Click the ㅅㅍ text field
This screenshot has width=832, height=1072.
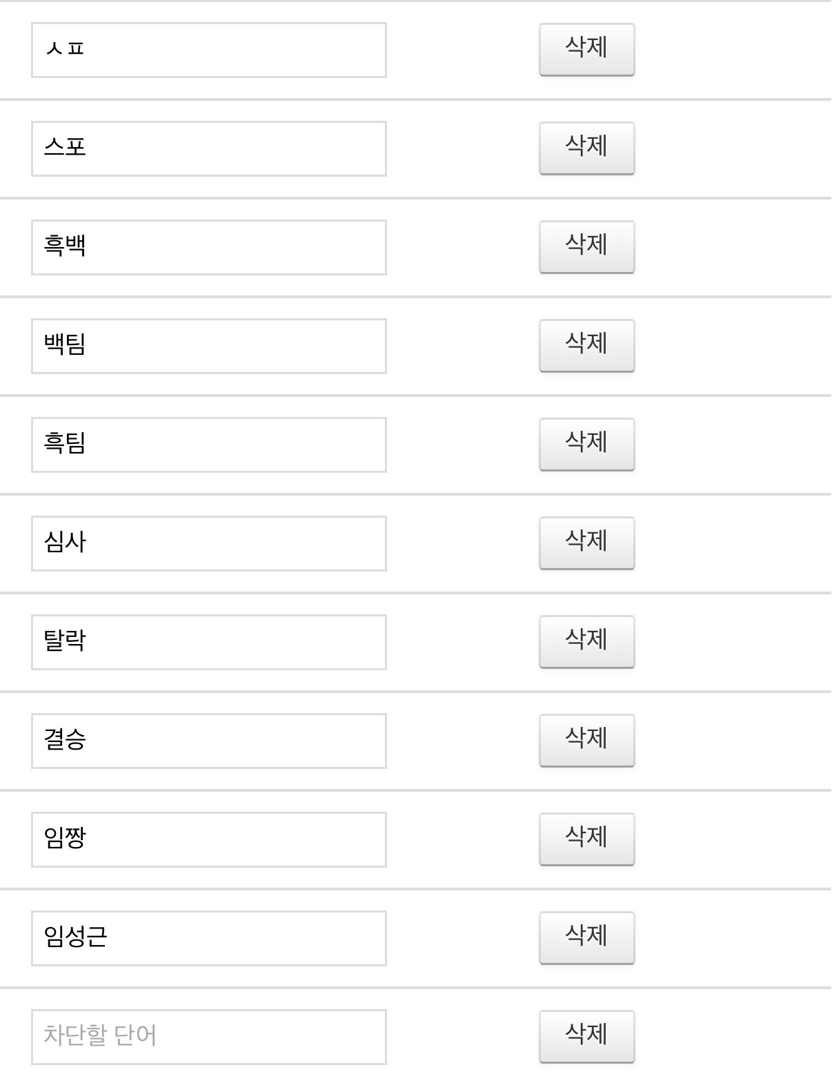[208, 50]
